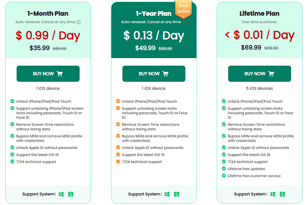Click Windows icon in 1-Year Plan support system
The height and width of the screenshot is (205, 306).
coord(167,194)
